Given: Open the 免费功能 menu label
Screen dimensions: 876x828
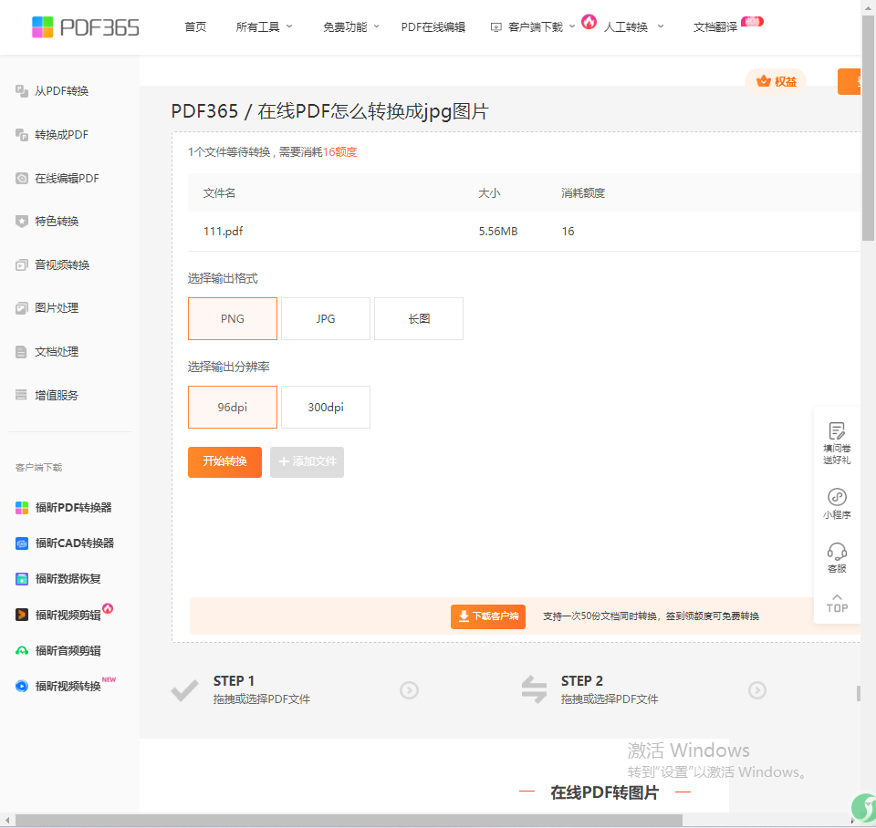Looking at the screenshot, I should pos(345,26).
